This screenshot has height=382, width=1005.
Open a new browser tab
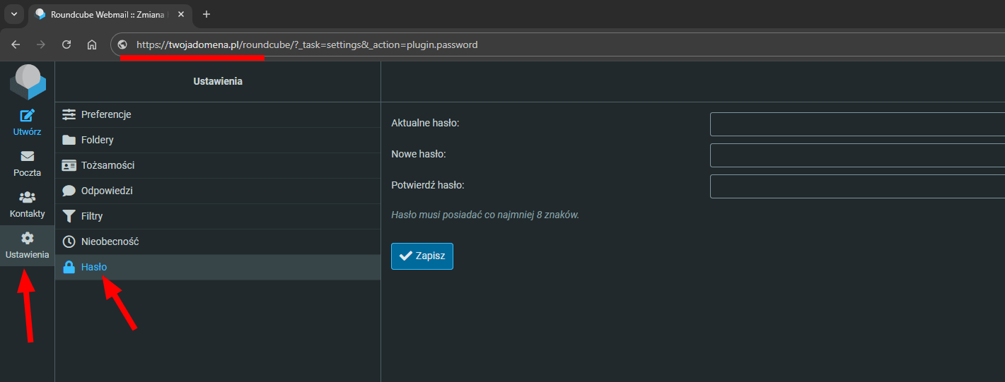[207, 14]
